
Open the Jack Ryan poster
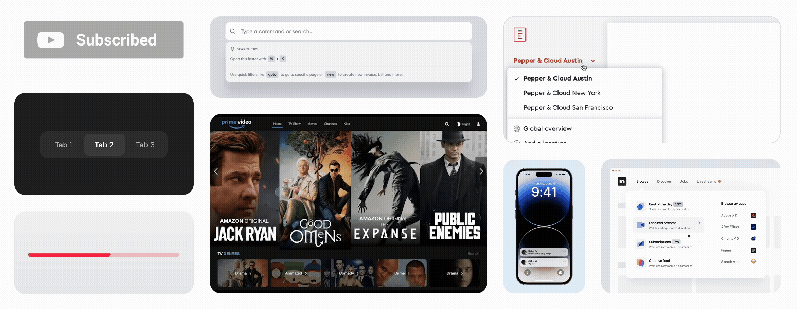coord(245,188)
